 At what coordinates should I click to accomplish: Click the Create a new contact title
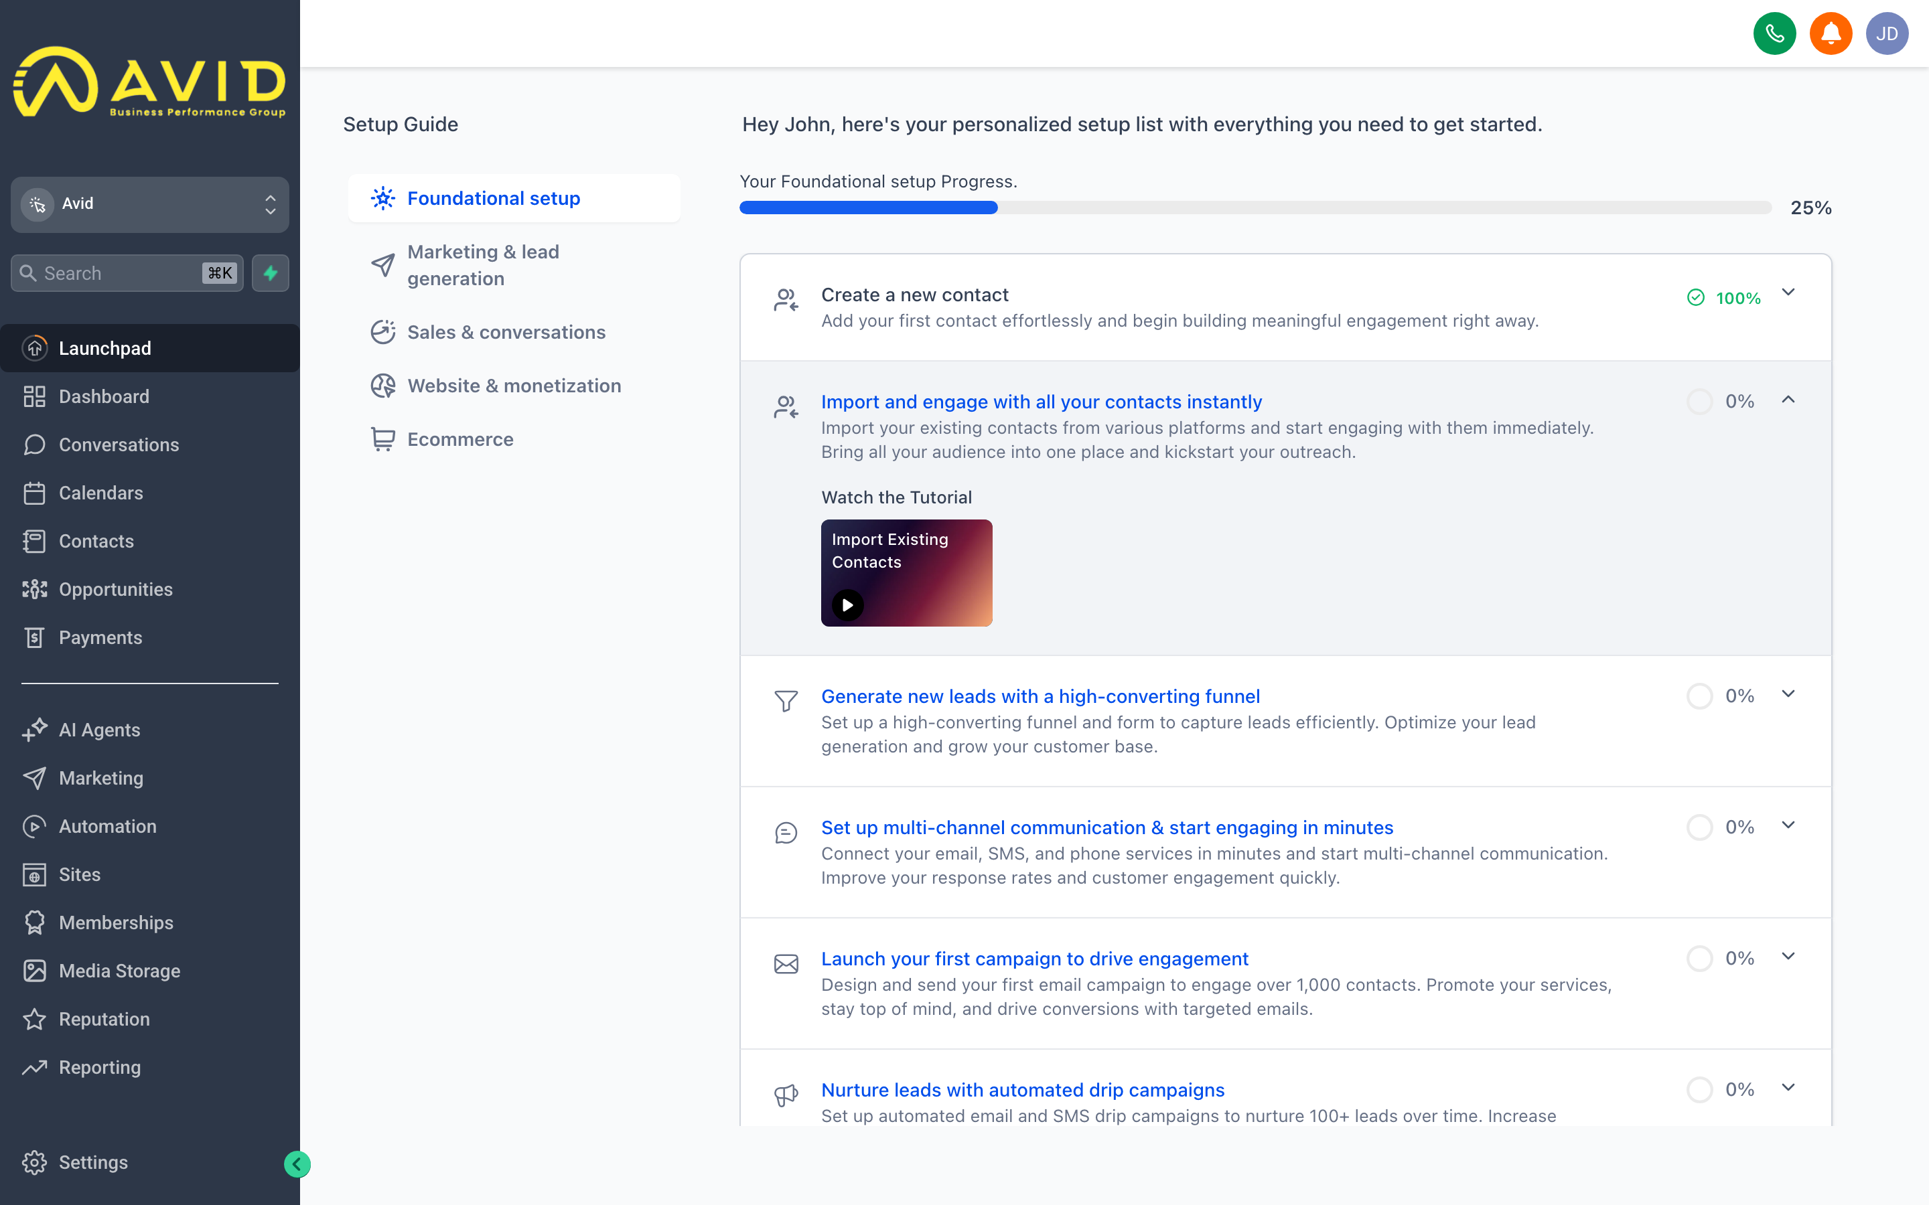(914, 295)
